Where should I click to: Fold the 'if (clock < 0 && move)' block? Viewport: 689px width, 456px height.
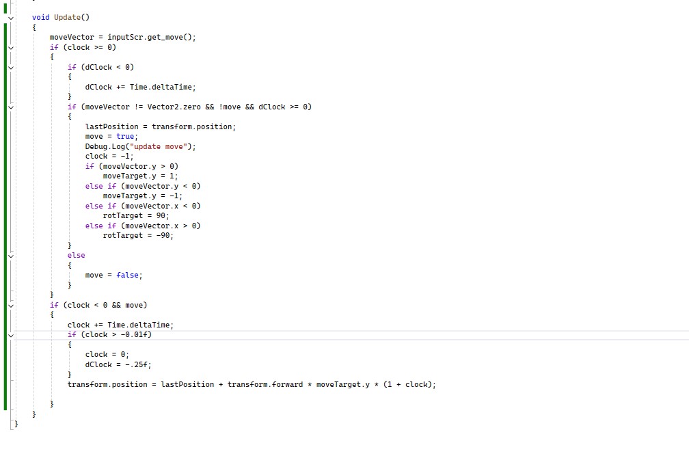pos(11,306)
